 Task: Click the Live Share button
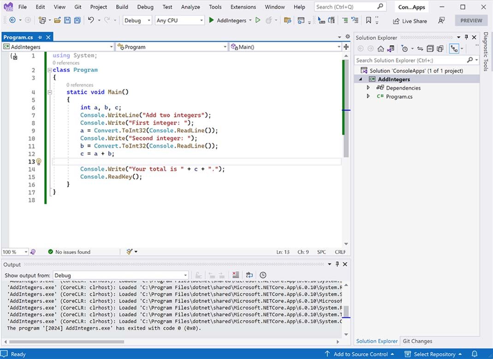[410, 21]
